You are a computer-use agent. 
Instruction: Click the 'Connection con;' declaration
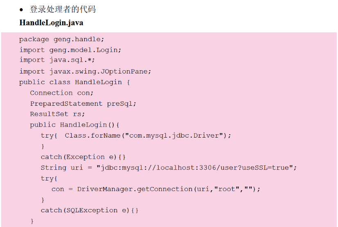point(62,93)
